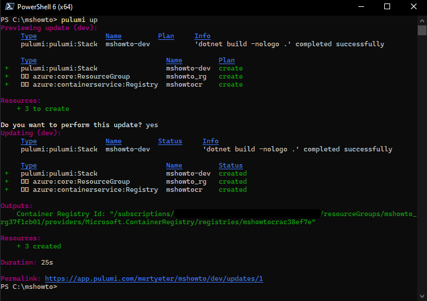Click the 'Permalink:' label

(x=21, y=278)
